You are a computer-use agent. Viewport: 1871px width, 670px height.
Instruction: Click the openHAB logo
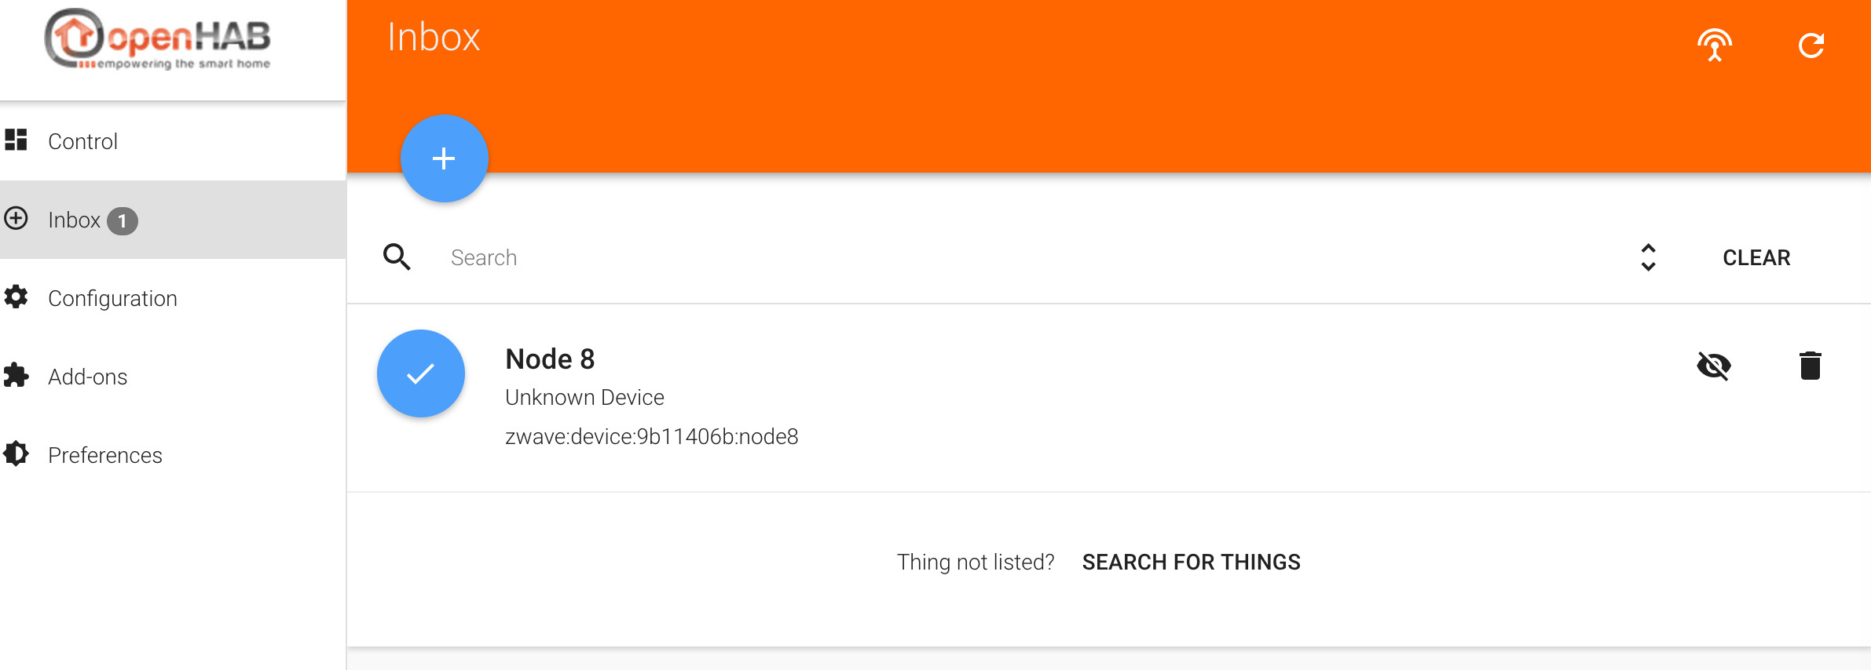(x=158, y=39)
